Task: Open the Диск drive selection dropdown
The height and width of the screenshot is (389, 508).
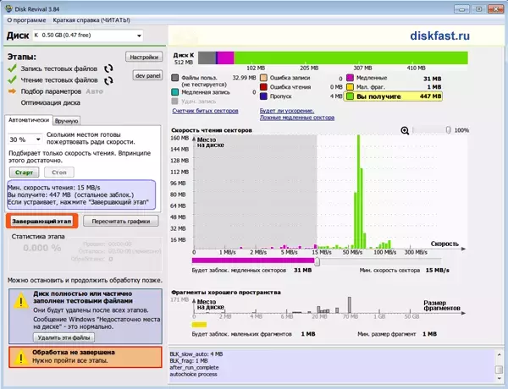Action: click(x=88, y=36)
